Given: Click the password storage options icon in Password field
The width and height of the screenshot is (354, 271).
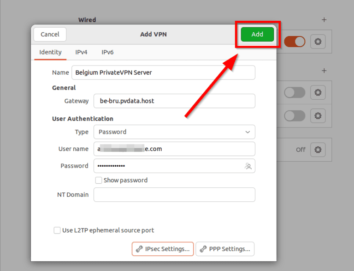Looking at the screenshot, I should click(248, 166).
